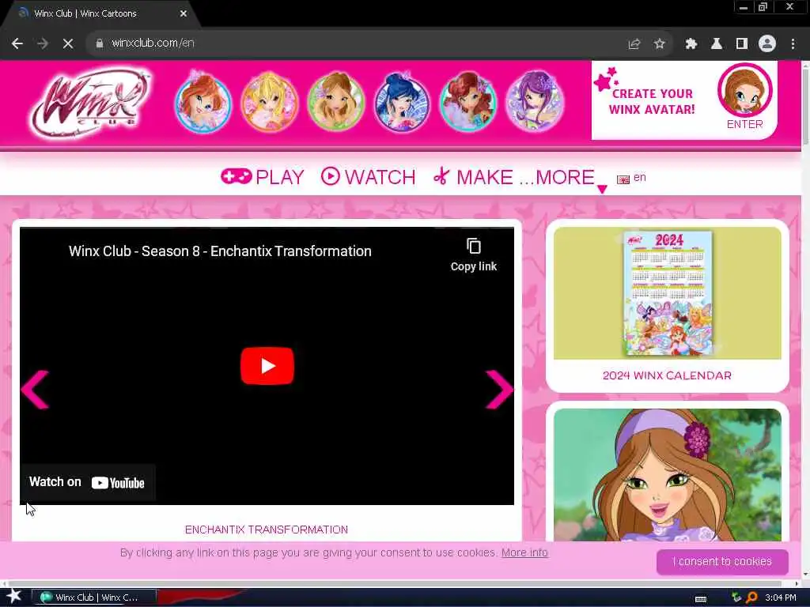
Task: Select the Stella character icon with blonde hair
Action: (269, 102)
